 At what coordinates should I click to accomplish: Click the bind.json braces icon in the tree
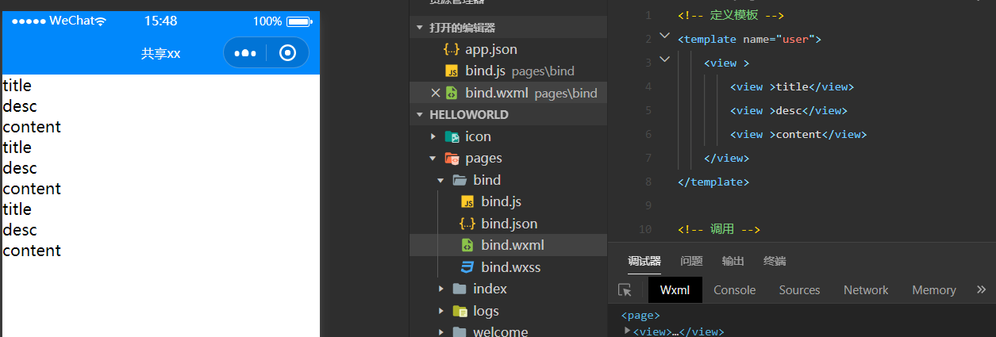pyautogui.click(x=467, y=224)
